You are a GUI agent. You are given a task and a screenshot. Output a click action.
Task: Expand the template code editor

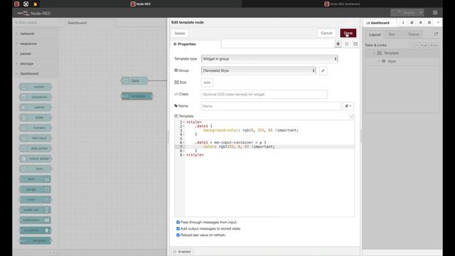tap(352, 116)
